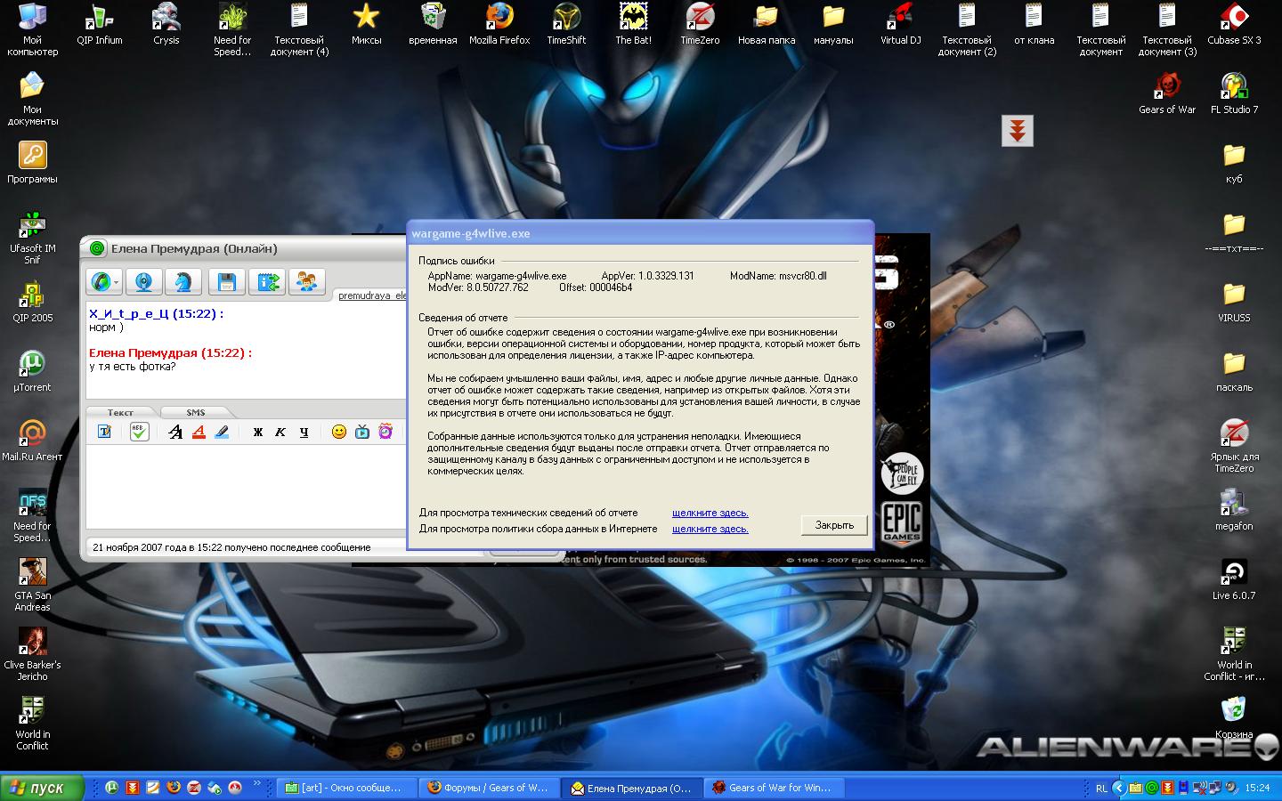Open Mail.Ru Агент desktop shortcut
The height and width of the screenshot is (801, 1282).
pyautogui.click(x=32, y=441)
